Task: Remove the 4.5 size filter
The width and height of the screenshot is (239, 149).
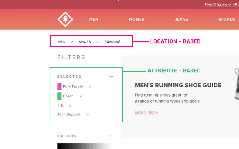Action: pos(70,106)
